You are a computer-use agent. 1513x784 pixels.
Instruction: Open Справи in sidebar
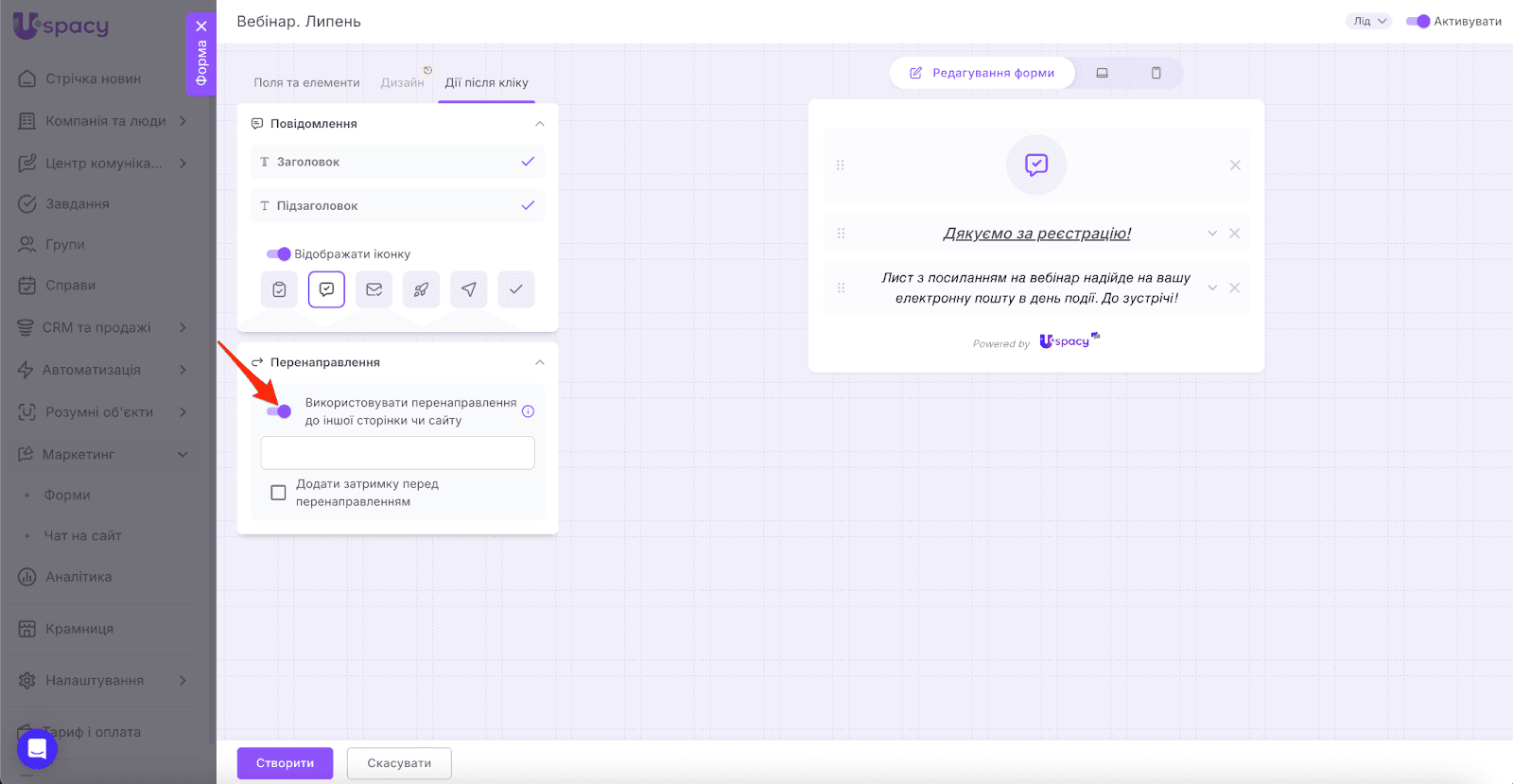click(71, 285)
